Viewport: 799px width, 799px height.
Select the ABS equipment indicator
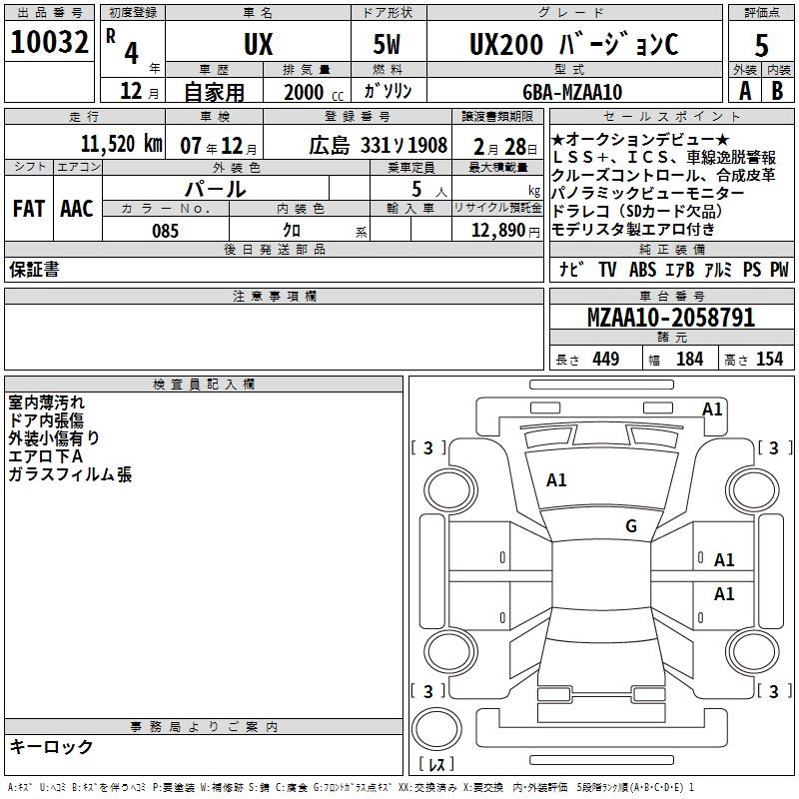(642, 270)
